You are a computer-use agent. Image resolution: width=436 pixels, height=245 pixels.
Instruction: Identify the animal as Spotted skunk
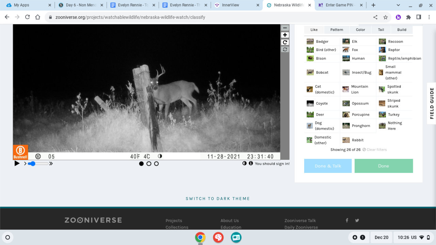tap(395, 89)
